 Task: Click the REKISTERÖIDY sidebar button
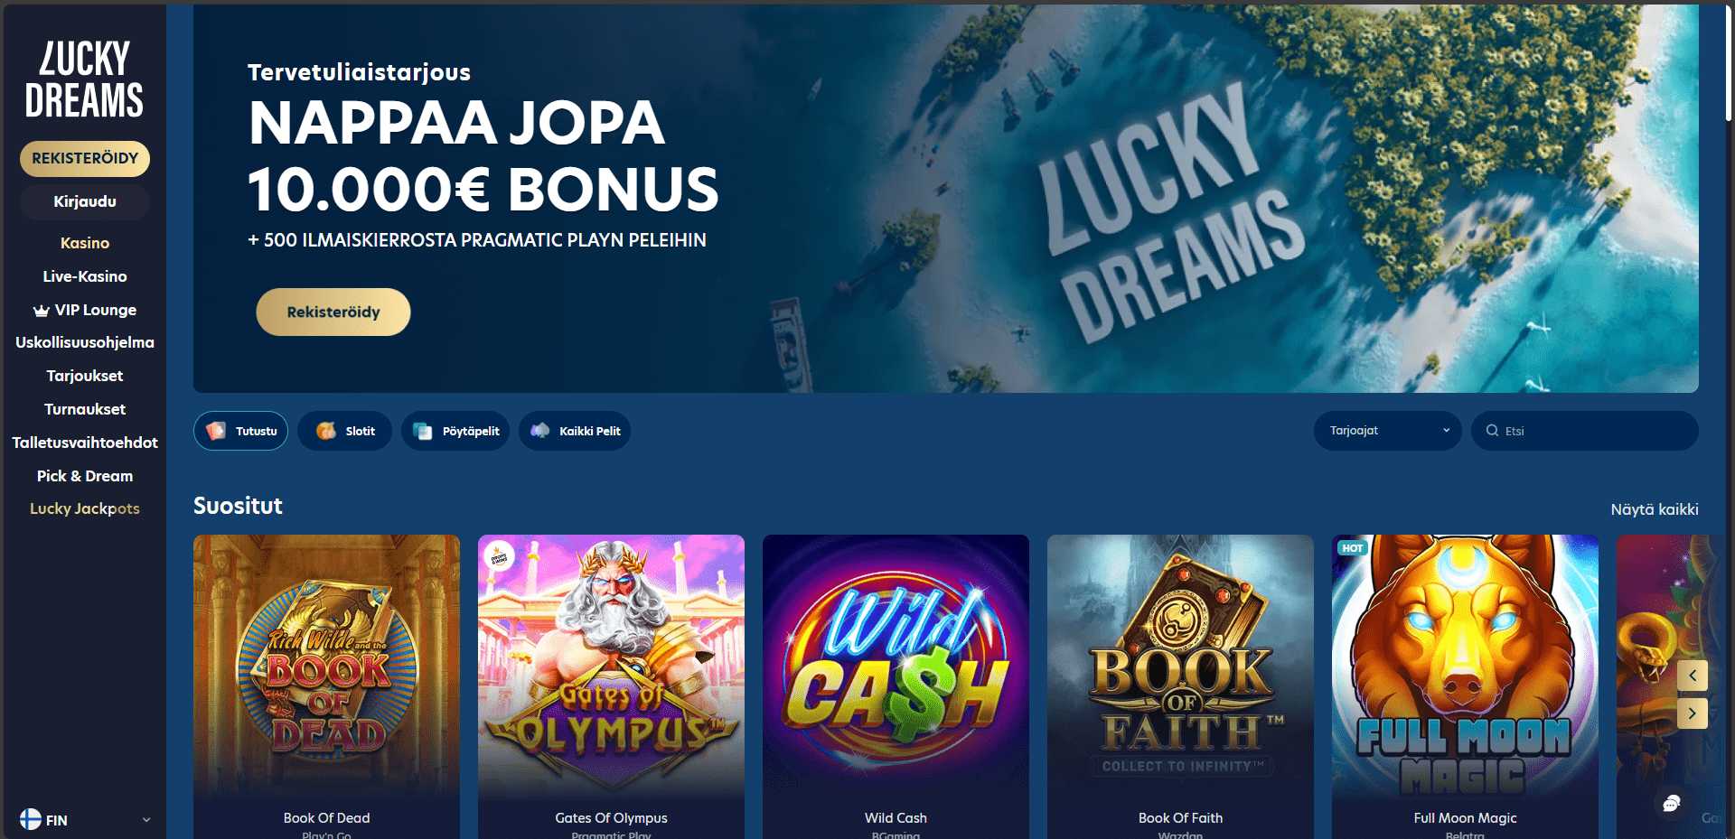click(x=85, y=158)
